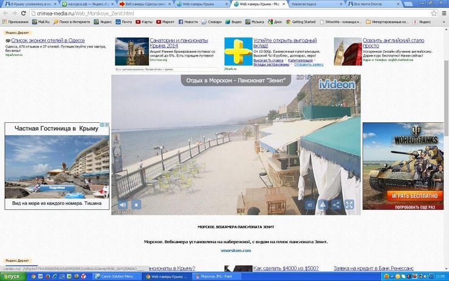The width and height of the screenshot is (449, 281).
Task: Open Getting Started bookmark
Action: (301, 22)
